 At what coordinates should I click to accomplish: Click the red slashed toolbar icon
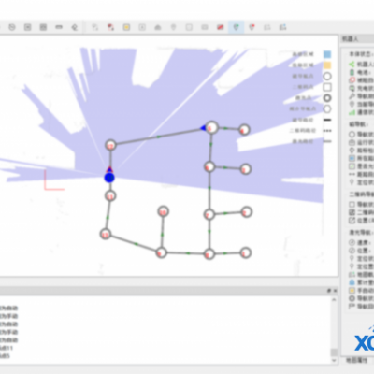tap(221, 27)
